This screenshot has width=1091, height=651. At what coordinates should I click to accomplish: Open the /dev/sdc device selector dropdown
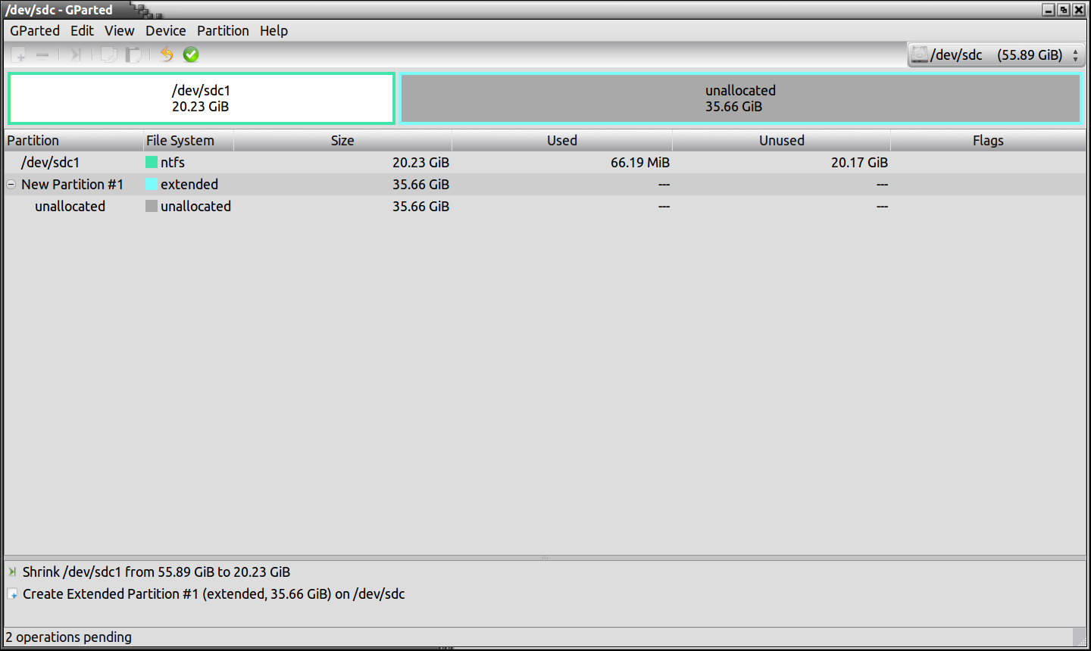click(x=996, y=55)
